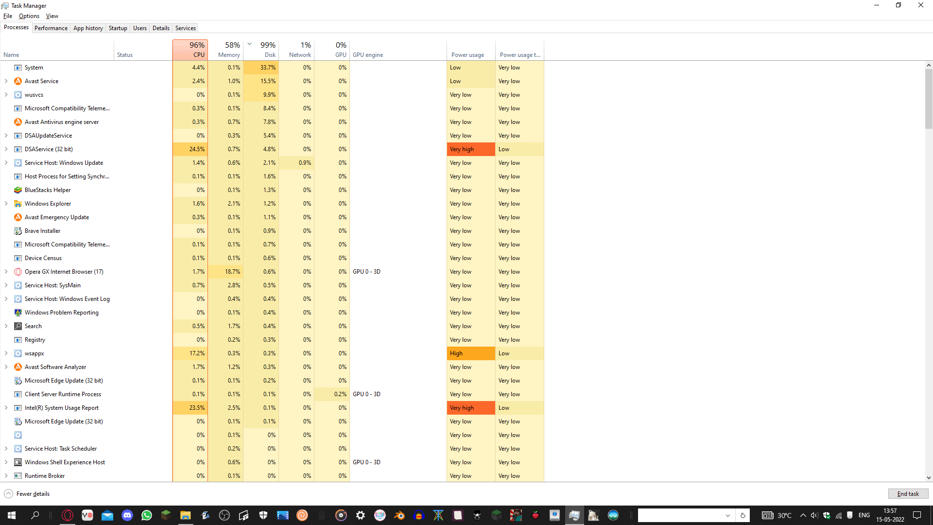Click the Avast Service process icon
The width and height of the screenshot is (933, 525).
tap(18, 81)
